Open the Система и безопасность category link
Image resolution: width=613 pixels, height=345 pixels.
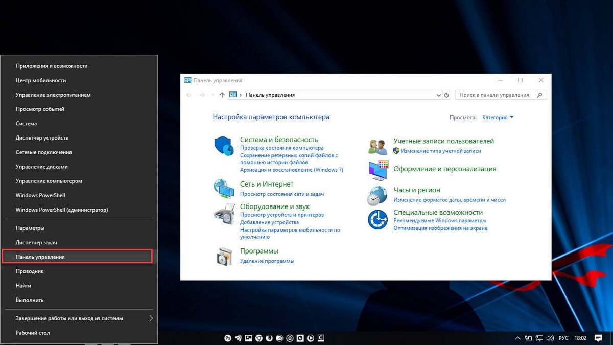pos(279,140)
